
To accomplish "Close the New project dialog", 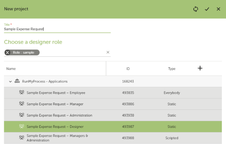I will click(218, 9).
